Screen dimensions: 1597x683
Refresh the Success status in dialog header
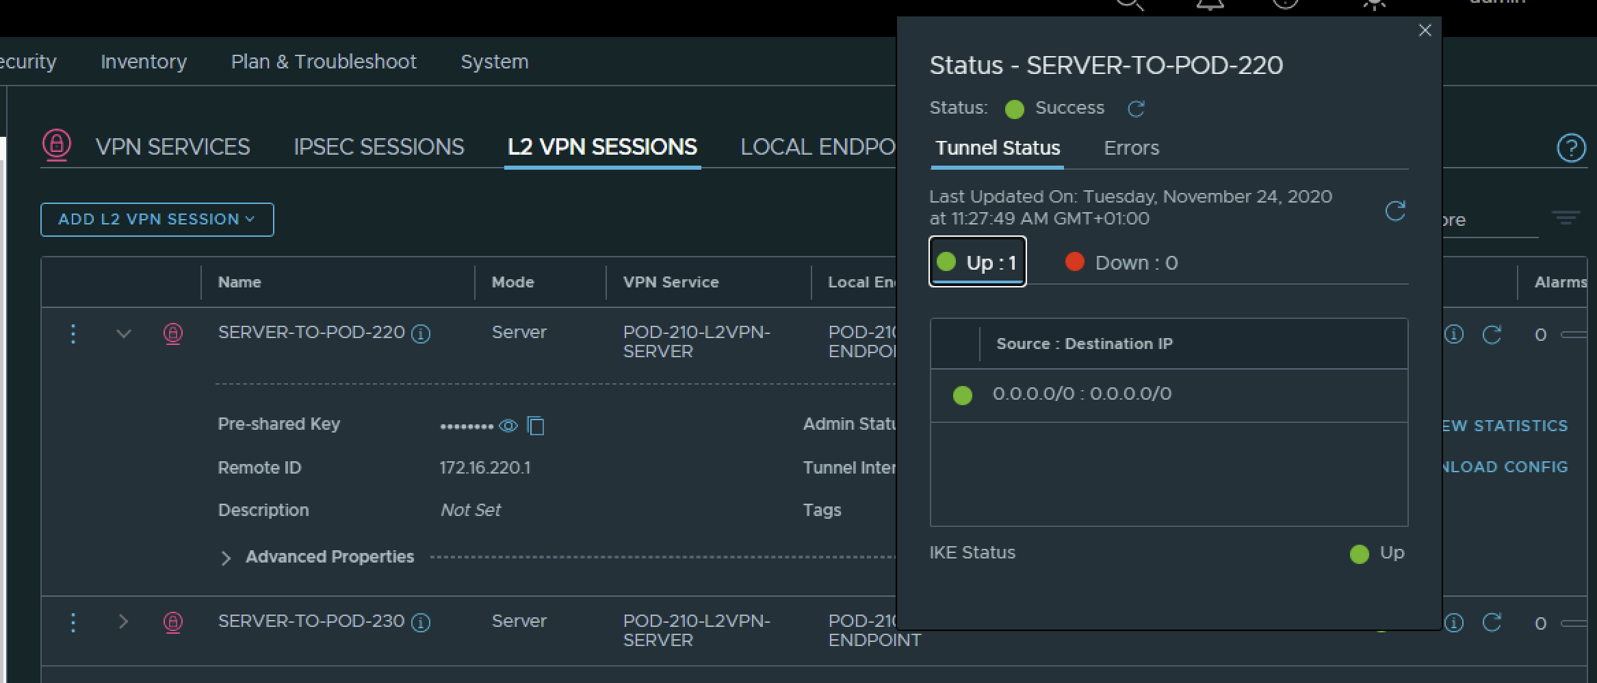[x=1136, y=109]
